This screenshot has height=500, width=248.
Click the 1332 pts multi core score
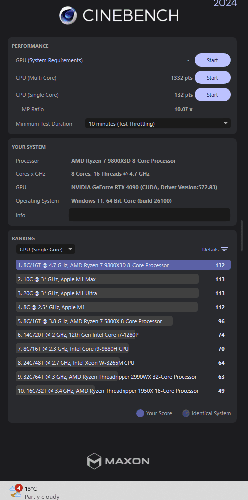coord(182,78)
